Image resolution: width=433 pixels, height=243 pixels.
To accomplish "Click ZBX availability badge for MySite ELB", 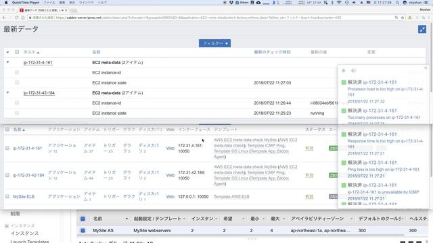I will click(334, 196).
